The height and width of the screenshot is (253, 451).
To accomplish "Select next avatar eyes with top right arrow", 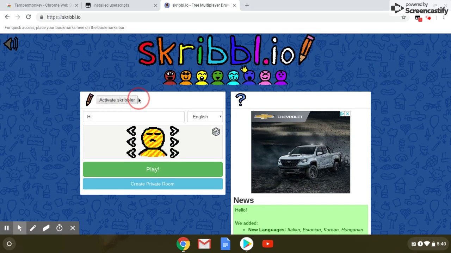I will point(174,131).
